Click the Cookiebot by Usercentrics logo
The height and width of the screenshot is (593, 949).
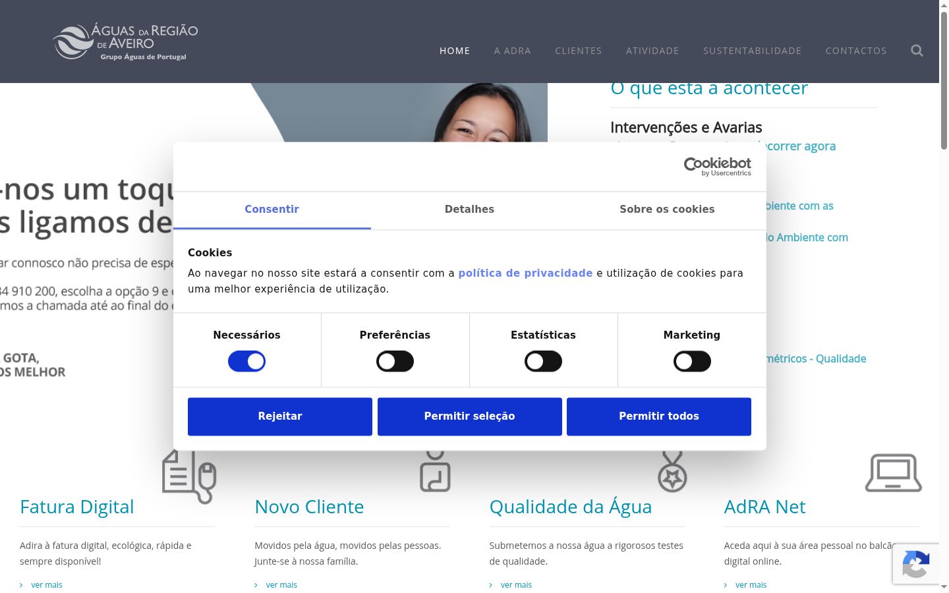(717, 167)
